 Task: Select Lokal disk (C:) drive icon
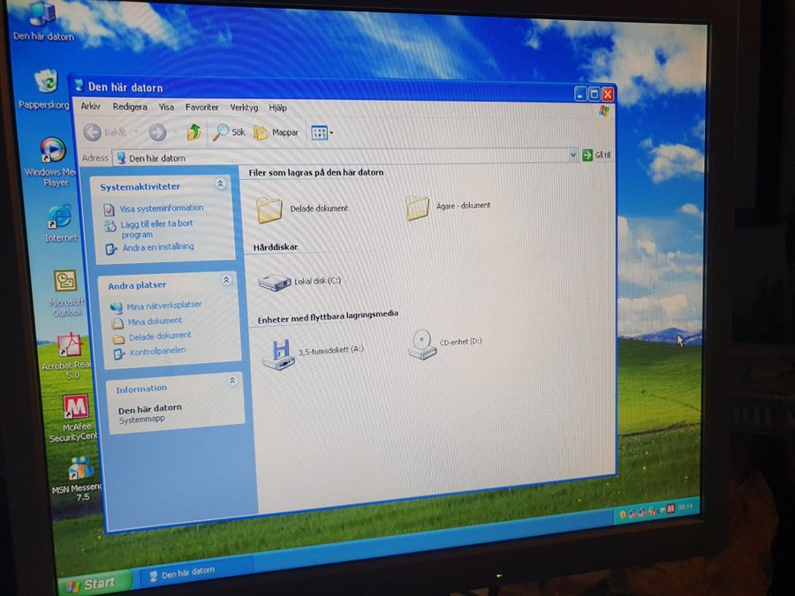pyautogui.click(x=275, y=282)
